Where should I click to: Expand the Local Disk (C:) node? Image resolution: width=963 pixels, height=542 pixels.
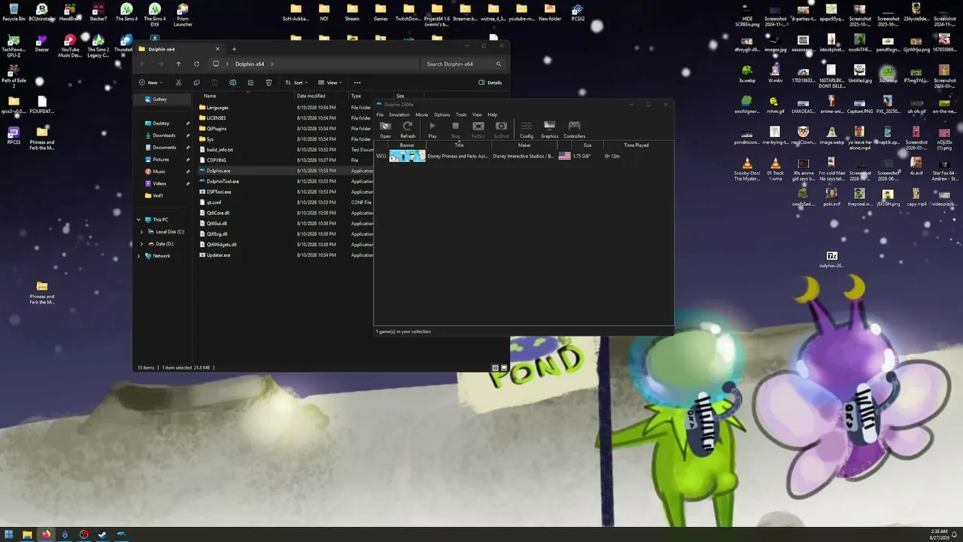coord(141,232)
